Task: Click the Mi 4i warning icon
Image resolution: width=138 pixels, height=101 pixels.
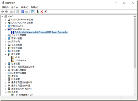Action: (12, 57)
